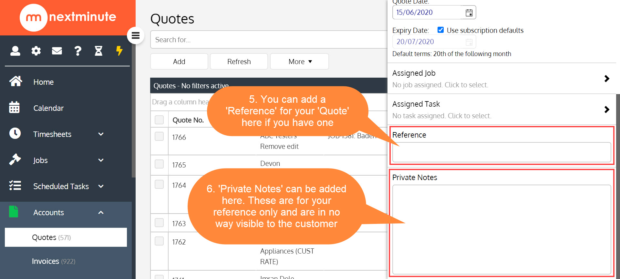This screenshot has width=620, height=279.
Task: Expand the Scheduled Tasks chevron
Action: pyautogui.click(x=101, y=186)
